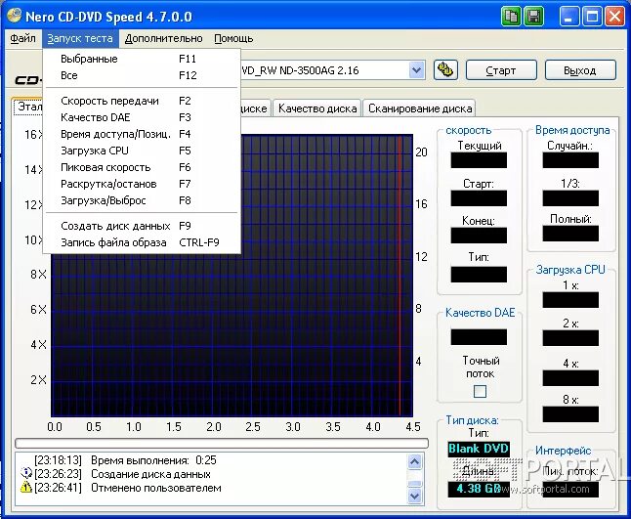Click the 1/3: access time field

pos(570,198)
